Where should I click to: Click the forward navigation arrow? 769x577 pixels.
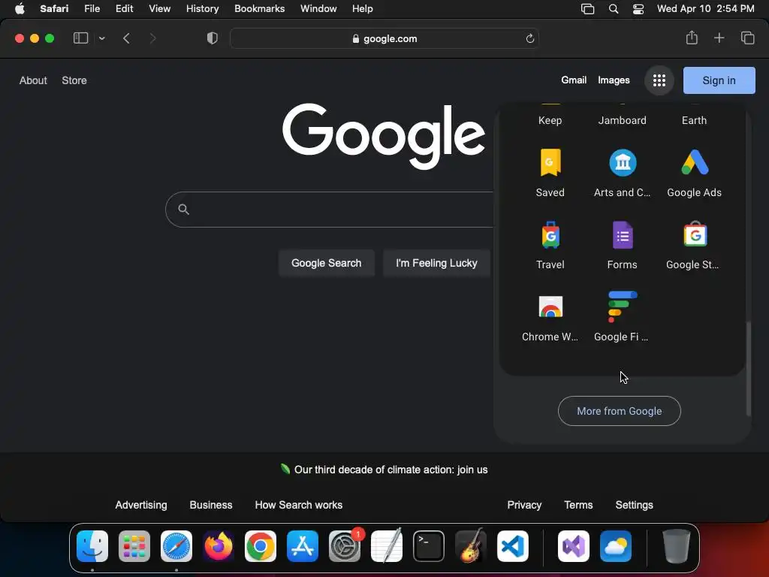(x=152, y=38)
